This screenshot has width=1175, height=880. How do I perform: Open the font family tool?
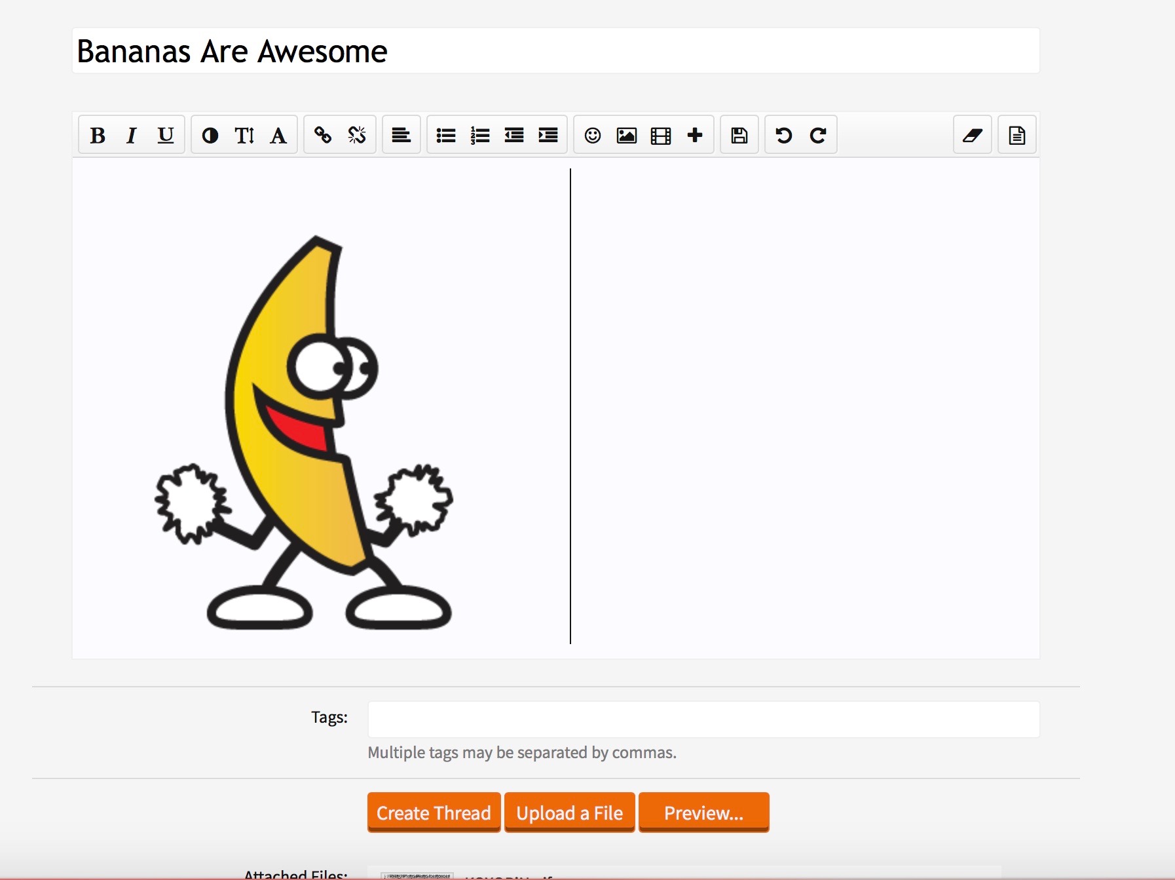pyautogui.click(x=278, y=135)
